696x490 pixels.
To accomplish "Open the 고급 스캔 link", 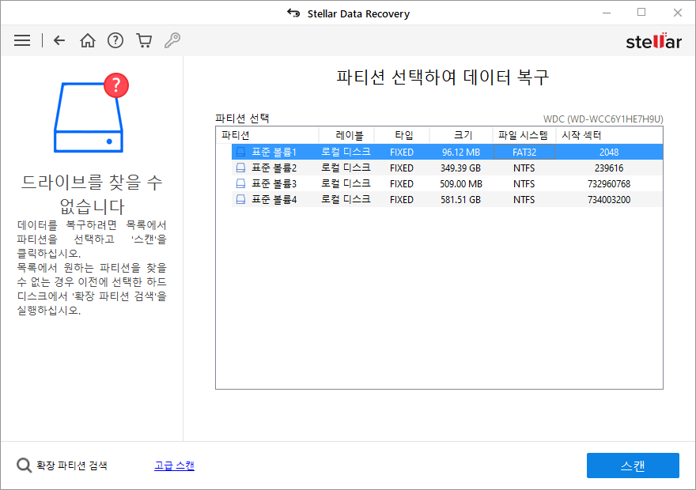I will pos(175,465).
